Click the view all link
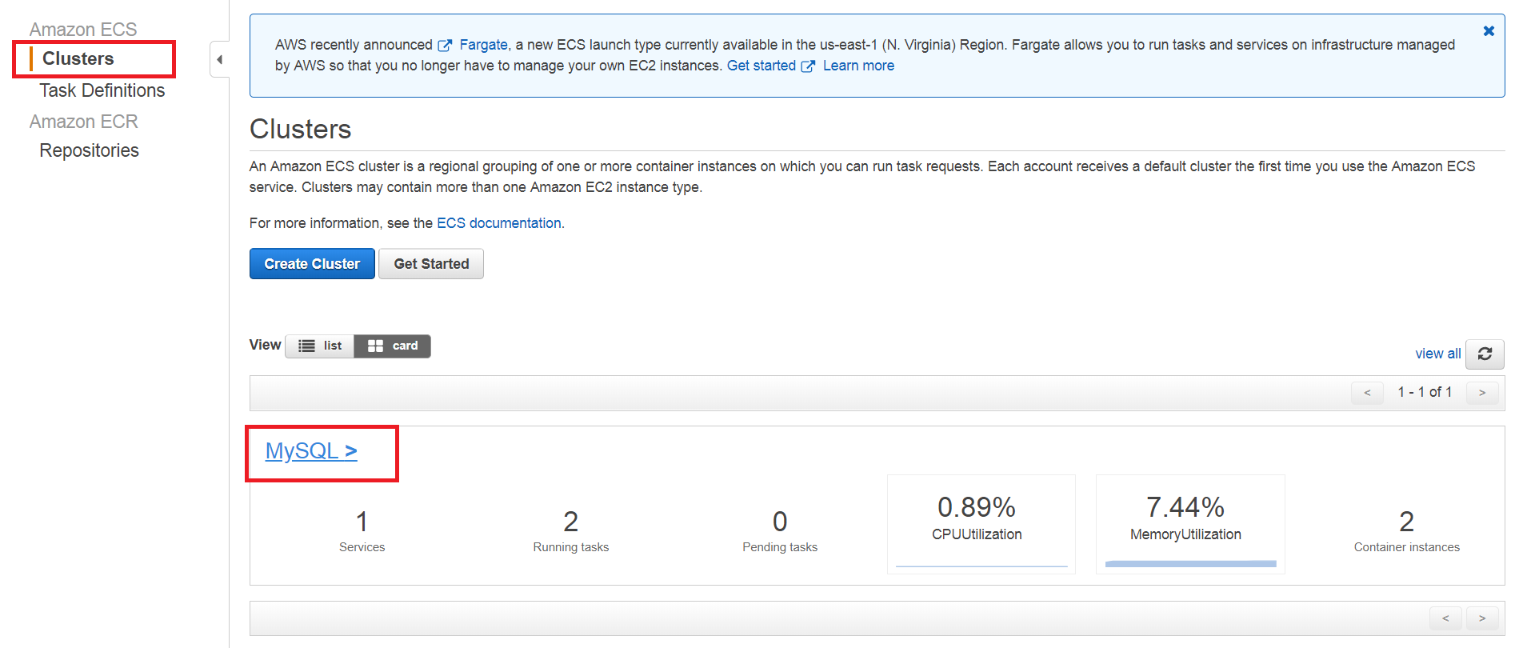The image size is (1535, 648). tap(1437, 354)
